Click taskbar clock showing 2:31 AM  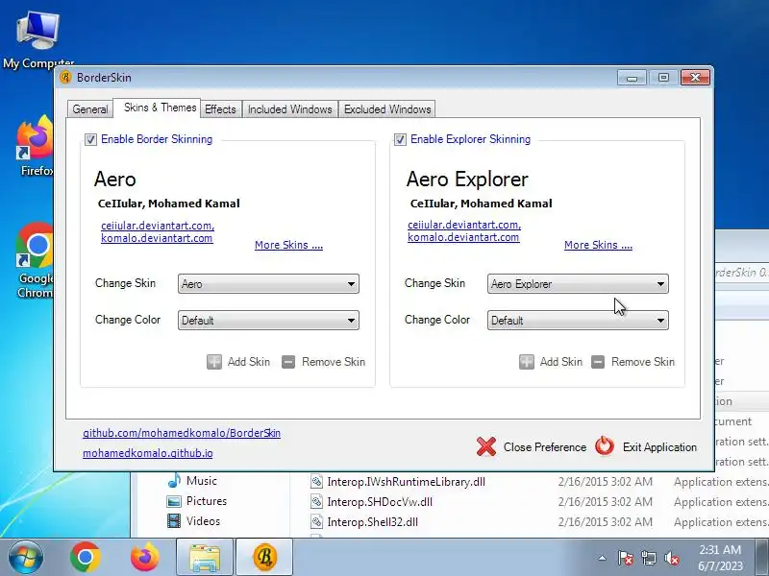[720, 558]
